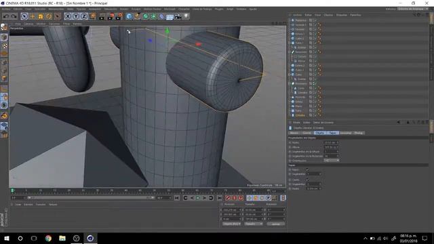This screenshot has height=244, width=434.
Task: Open the Objetos menu in Object Manager
Action: point(328,15)
